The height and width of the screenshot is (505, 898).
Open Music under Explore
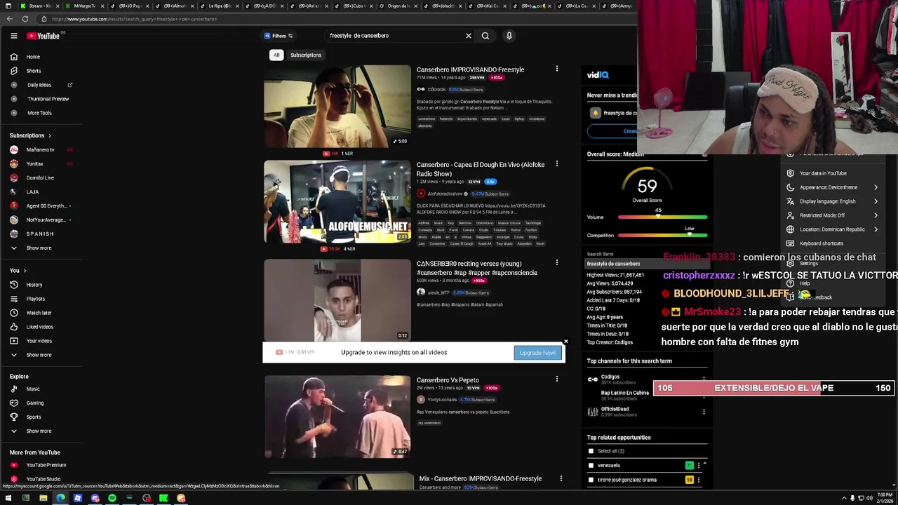[33, 389]
